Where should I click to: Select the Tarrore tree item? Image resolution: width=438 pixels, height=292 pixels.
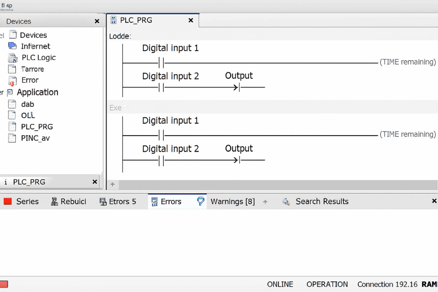pyautogui.click(x=33, y=69)
